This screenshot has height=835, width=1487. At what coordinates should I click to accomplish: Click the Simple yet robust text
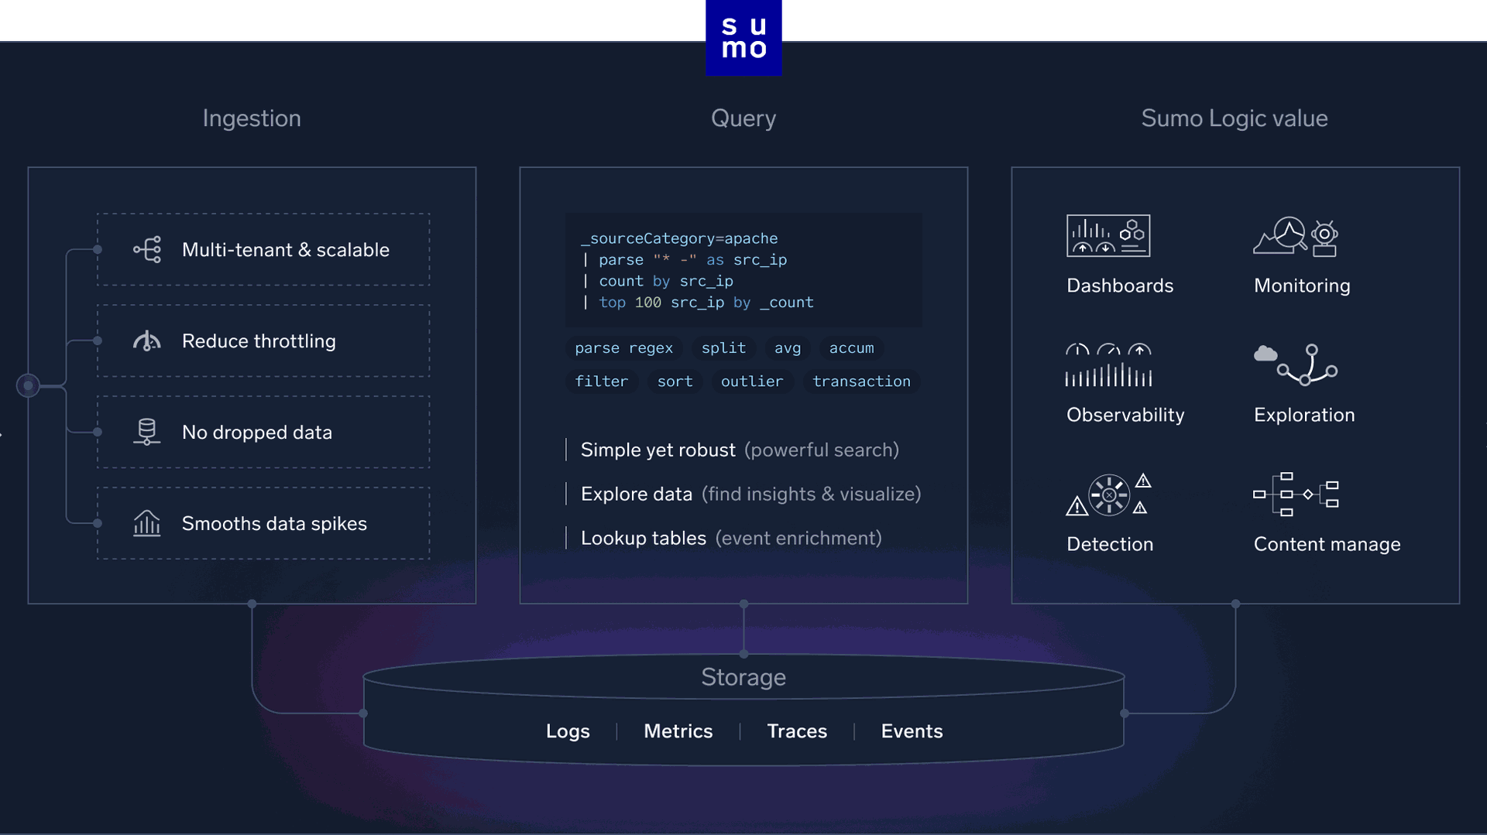pos(658,450)
